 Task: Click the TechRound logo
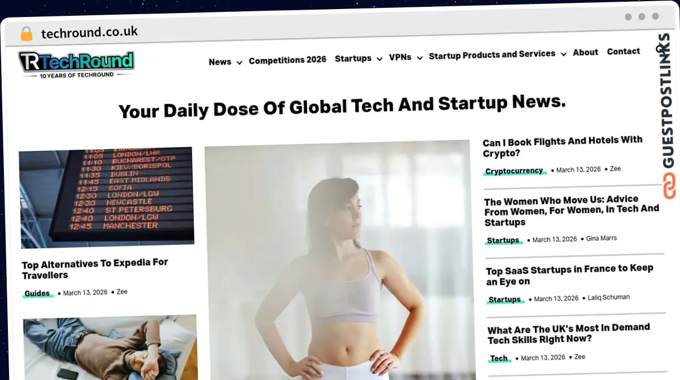(x=76, y=64)
